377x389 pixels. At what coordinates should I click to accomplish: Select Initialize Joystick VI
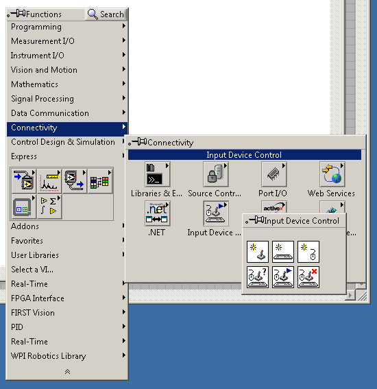(258, 252)
